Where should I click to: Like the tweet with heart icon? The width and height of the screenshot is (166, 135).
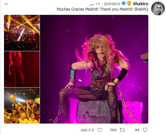coord(100,130)
